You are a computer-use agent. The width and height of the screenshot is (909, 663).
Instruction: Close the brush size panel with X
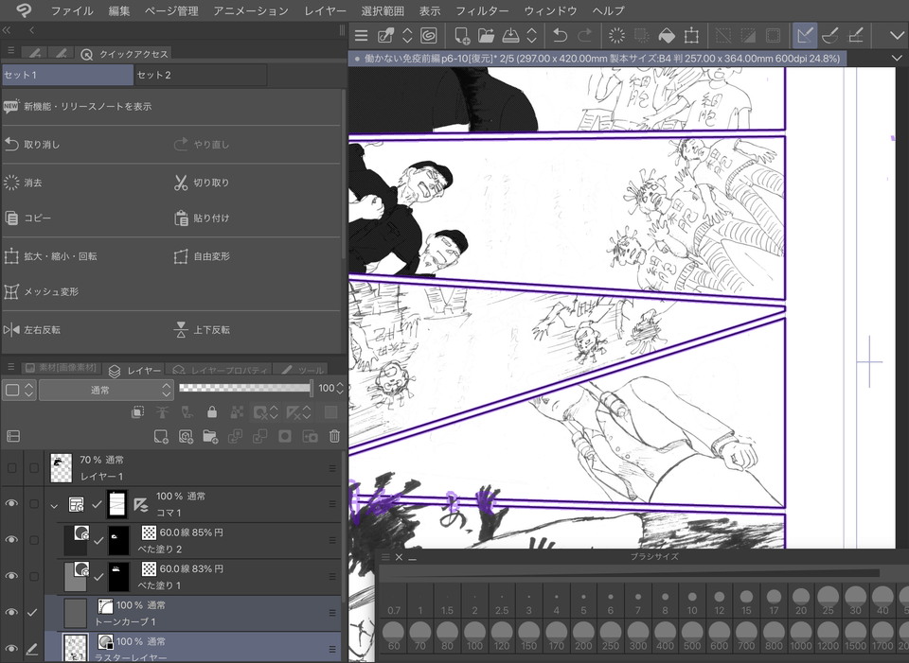[x=399, y=557]
